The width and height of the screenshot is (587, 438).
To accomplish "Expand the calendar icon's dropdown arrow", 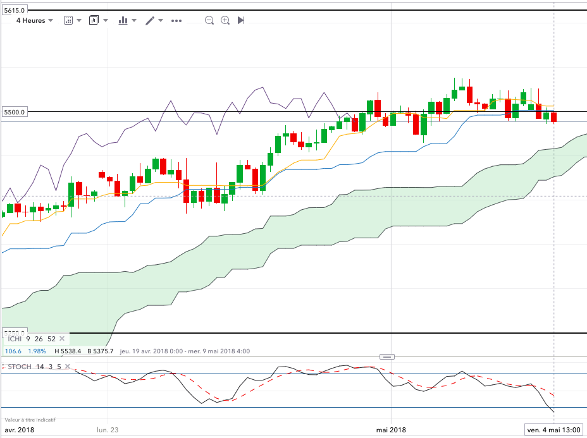I will 79,20.
